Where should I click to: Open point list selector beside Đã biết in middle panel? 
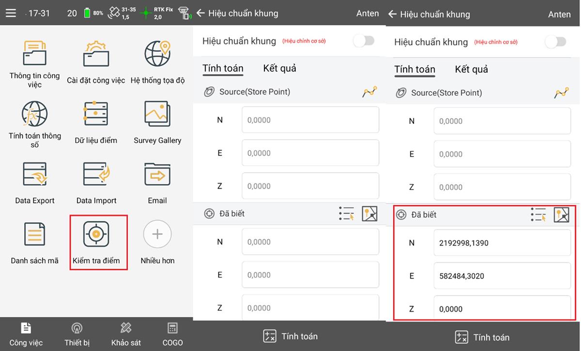[347, 214]
